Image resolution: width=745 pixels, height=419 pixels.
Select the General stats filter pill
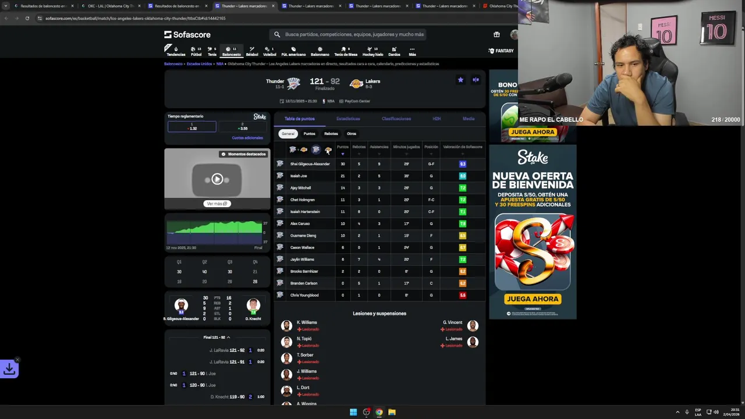pos(288,134)
